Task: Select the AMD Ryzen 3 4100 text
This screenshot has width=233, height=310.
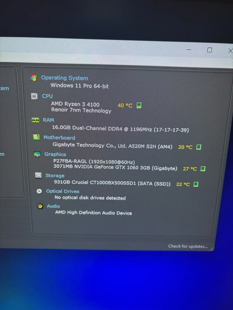Action: (x=75, y=104)
